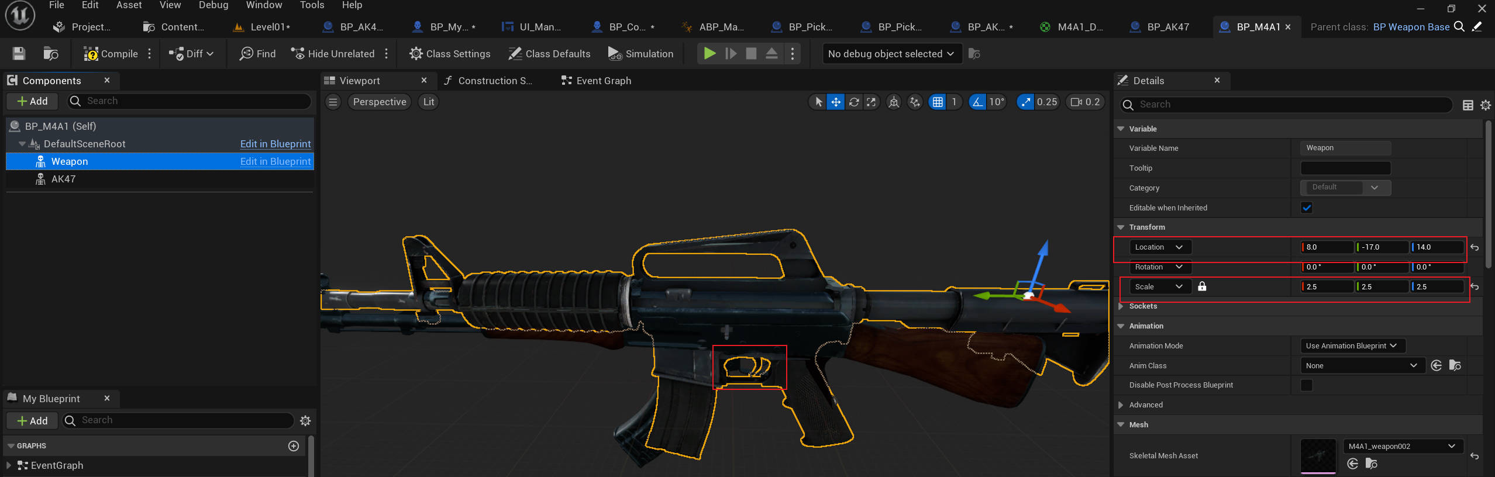Open the Asset menu
The image size is (1495, 477).
(129, 5)
